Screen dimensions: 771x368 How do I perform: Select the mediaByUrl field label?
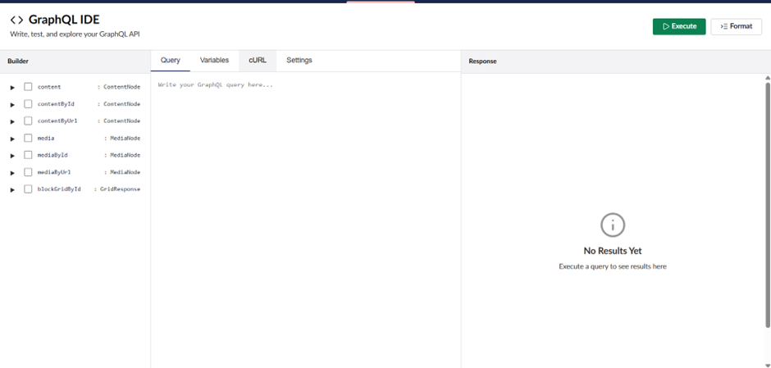click(54, 172)
